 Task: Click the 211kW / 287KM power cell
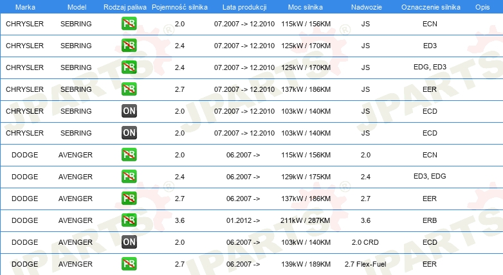[x=306, y=220]
